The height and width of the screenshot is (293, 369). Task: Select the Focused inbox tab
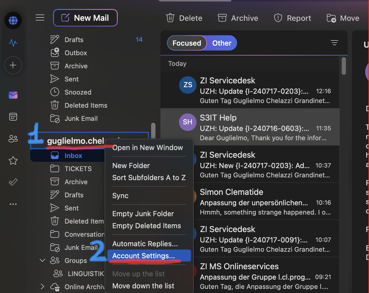tap(187, 43)
